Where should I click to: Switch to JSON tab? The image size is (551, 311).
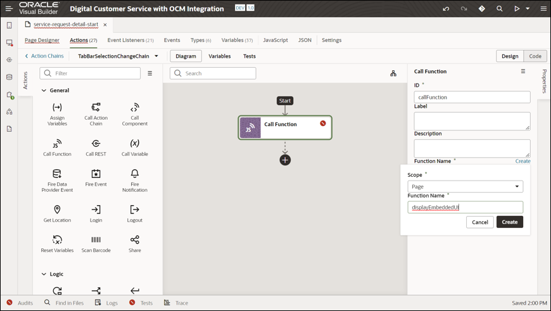[305, 40]
